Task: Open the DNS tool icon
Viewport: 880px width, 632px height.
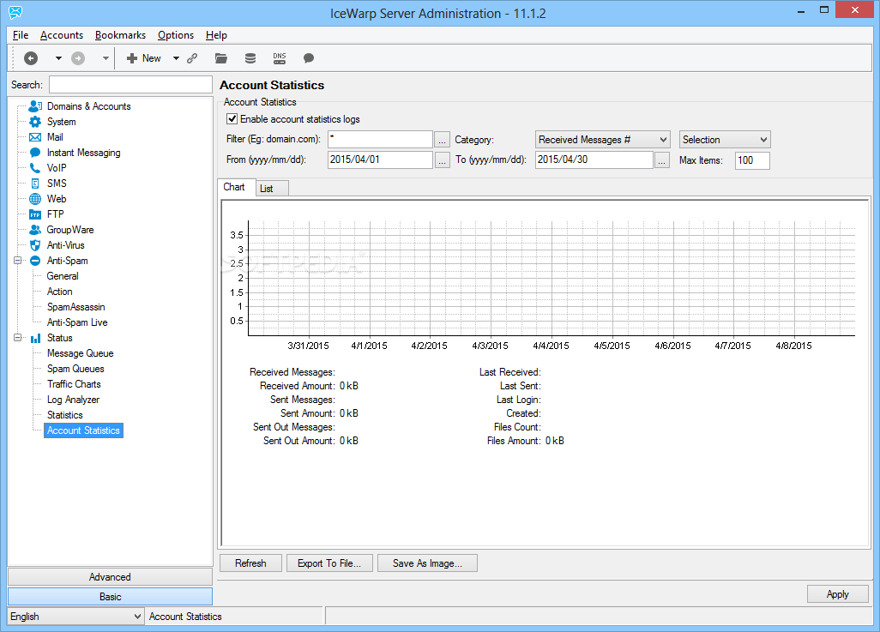Action: 280,58
